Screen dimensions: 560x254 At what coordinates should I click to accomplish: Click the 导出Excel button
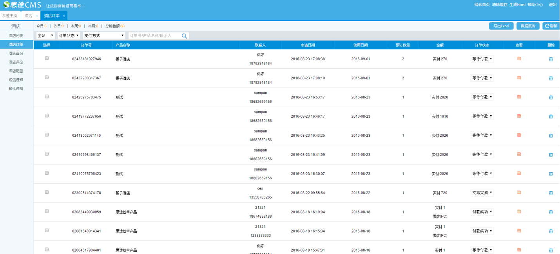[x=501, y=26]
